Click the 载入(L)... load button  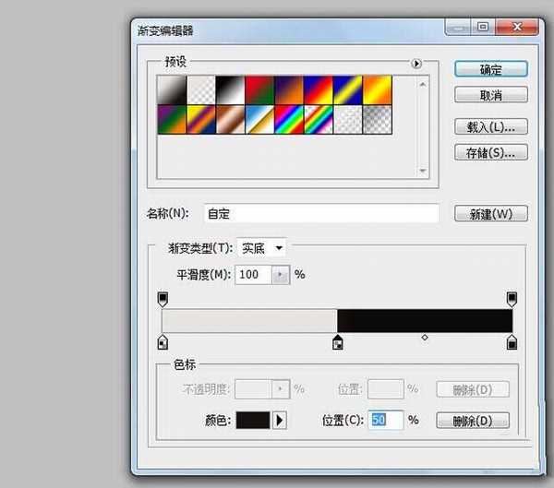click(491, 126)
